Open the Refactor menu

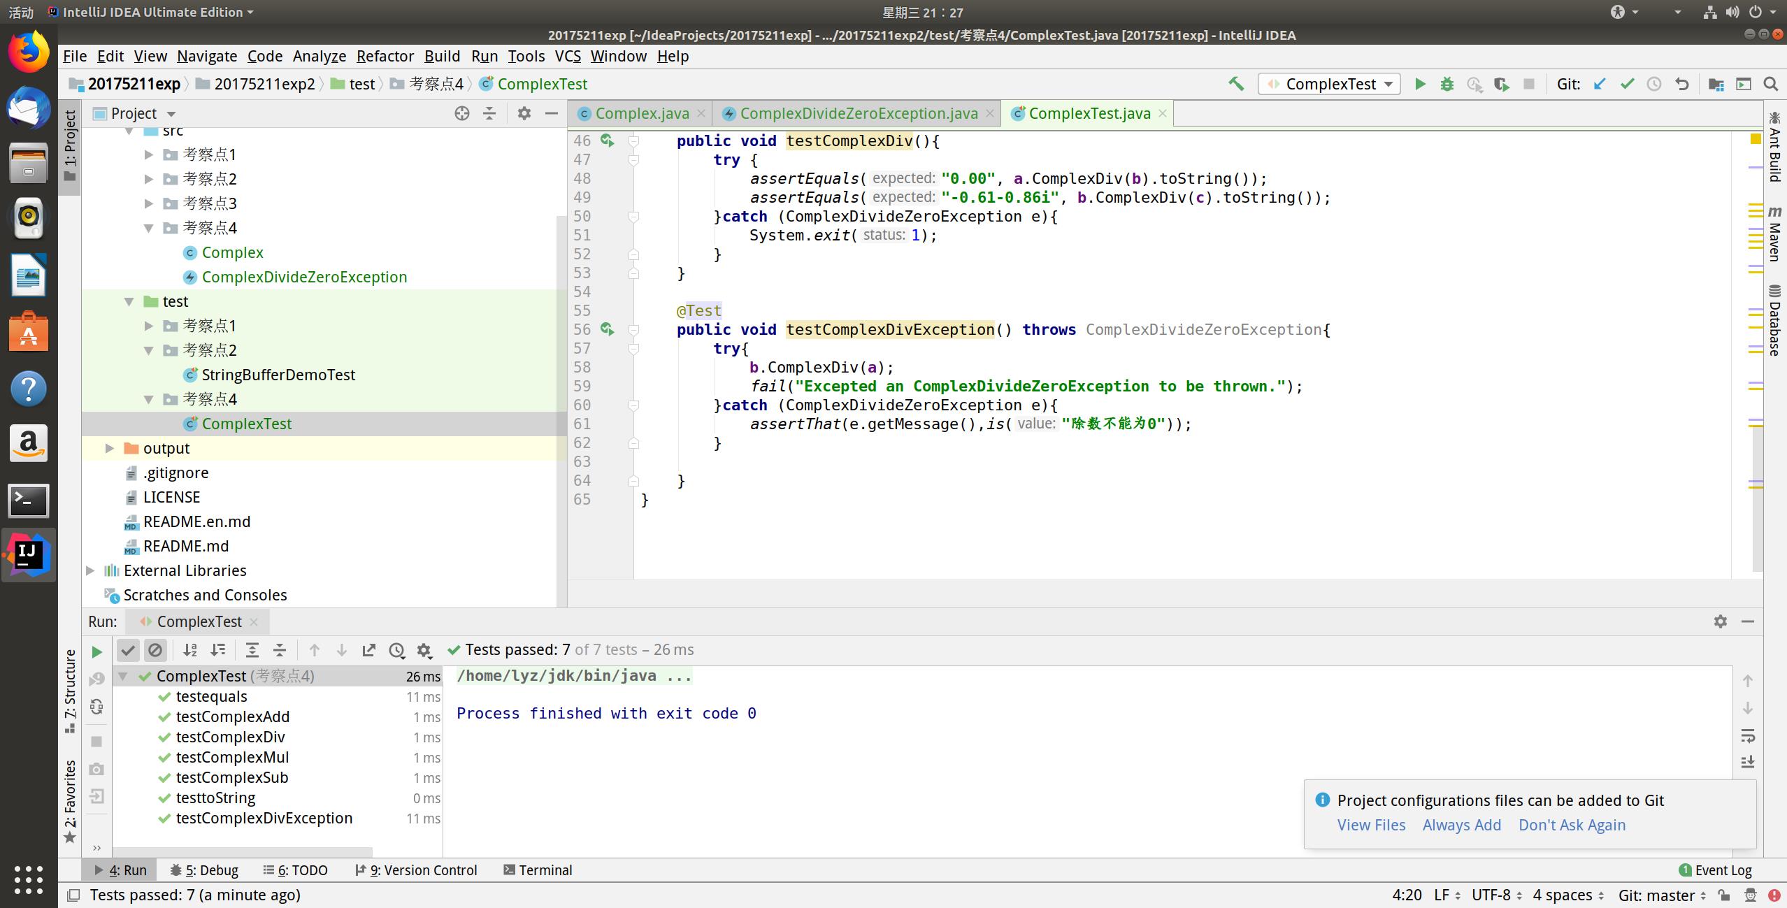[385, 56]
